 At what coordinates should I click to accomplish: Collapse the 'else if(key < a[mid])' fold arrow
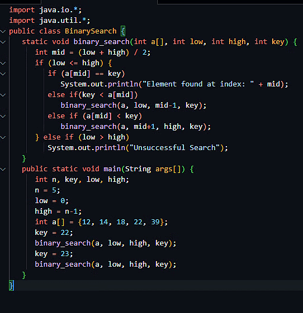coord(3,95)
